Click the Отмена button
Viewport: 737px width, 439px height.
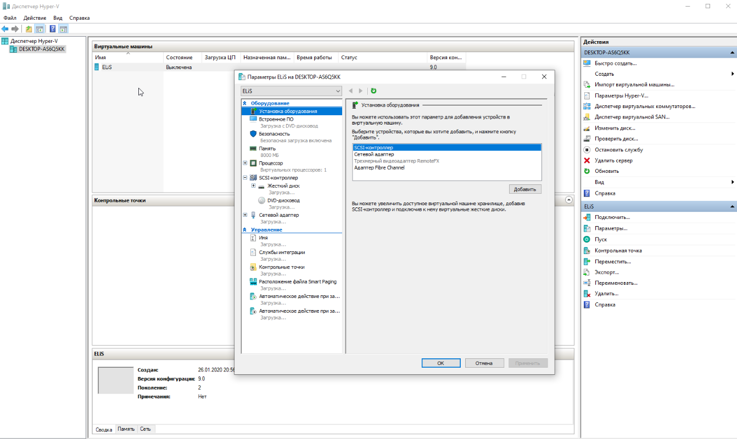click(x=484, y=363)
